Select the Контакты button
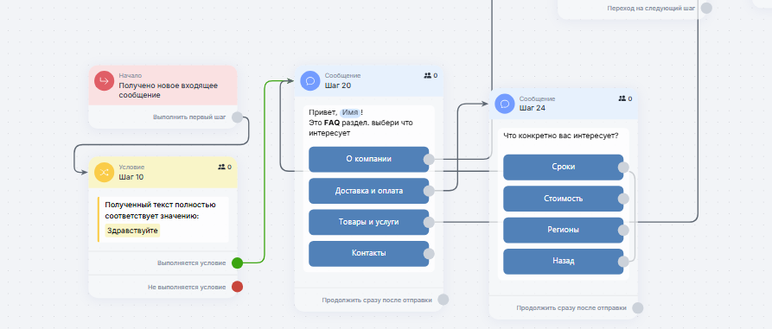 tap(369, 254)
